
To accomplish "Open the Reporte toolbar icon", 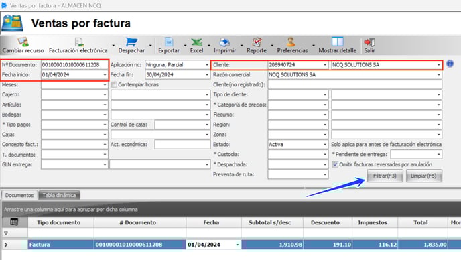I will point(257,42).
